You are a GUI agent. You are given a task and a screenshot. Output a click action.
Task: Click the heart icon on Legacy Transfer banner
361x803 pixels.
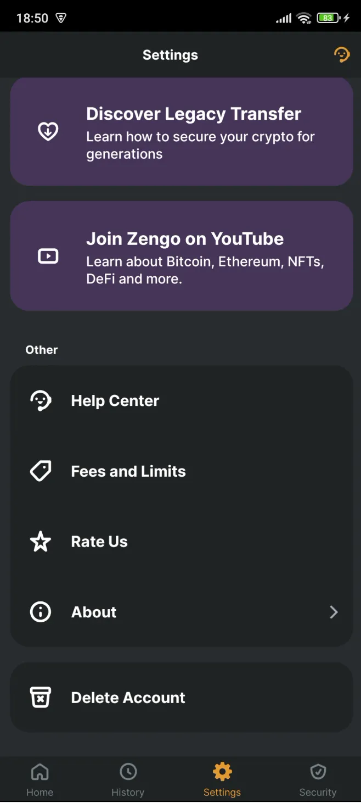48,131
